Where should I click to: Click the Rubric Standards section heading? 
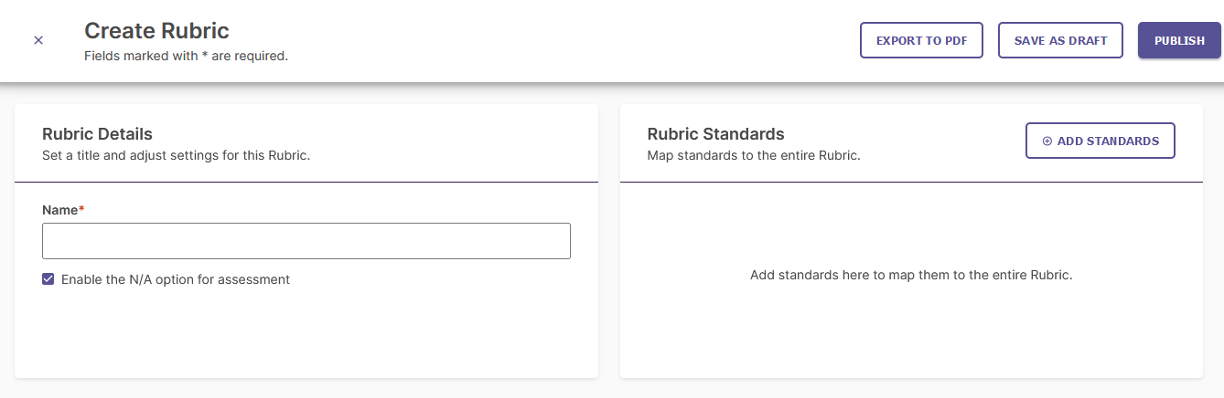click(715, 134)
